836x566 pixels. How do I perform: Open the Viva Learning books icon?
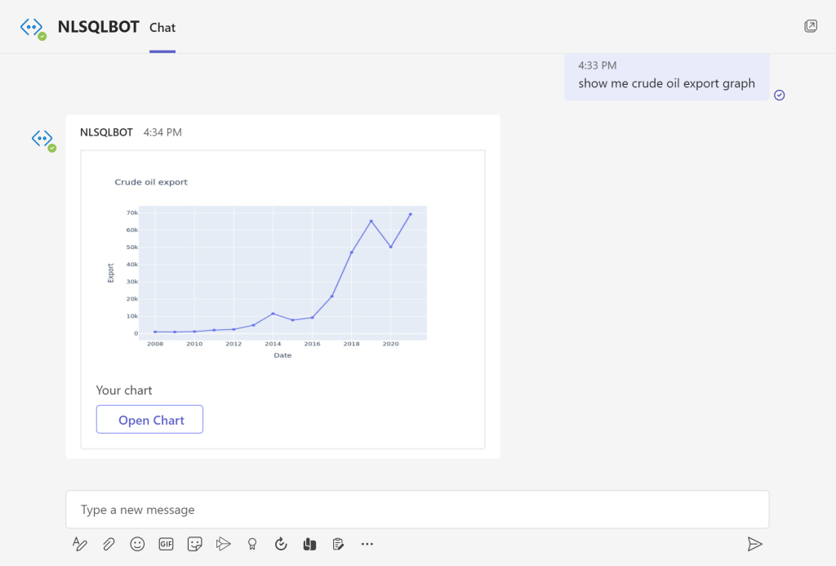pos(309,544)
